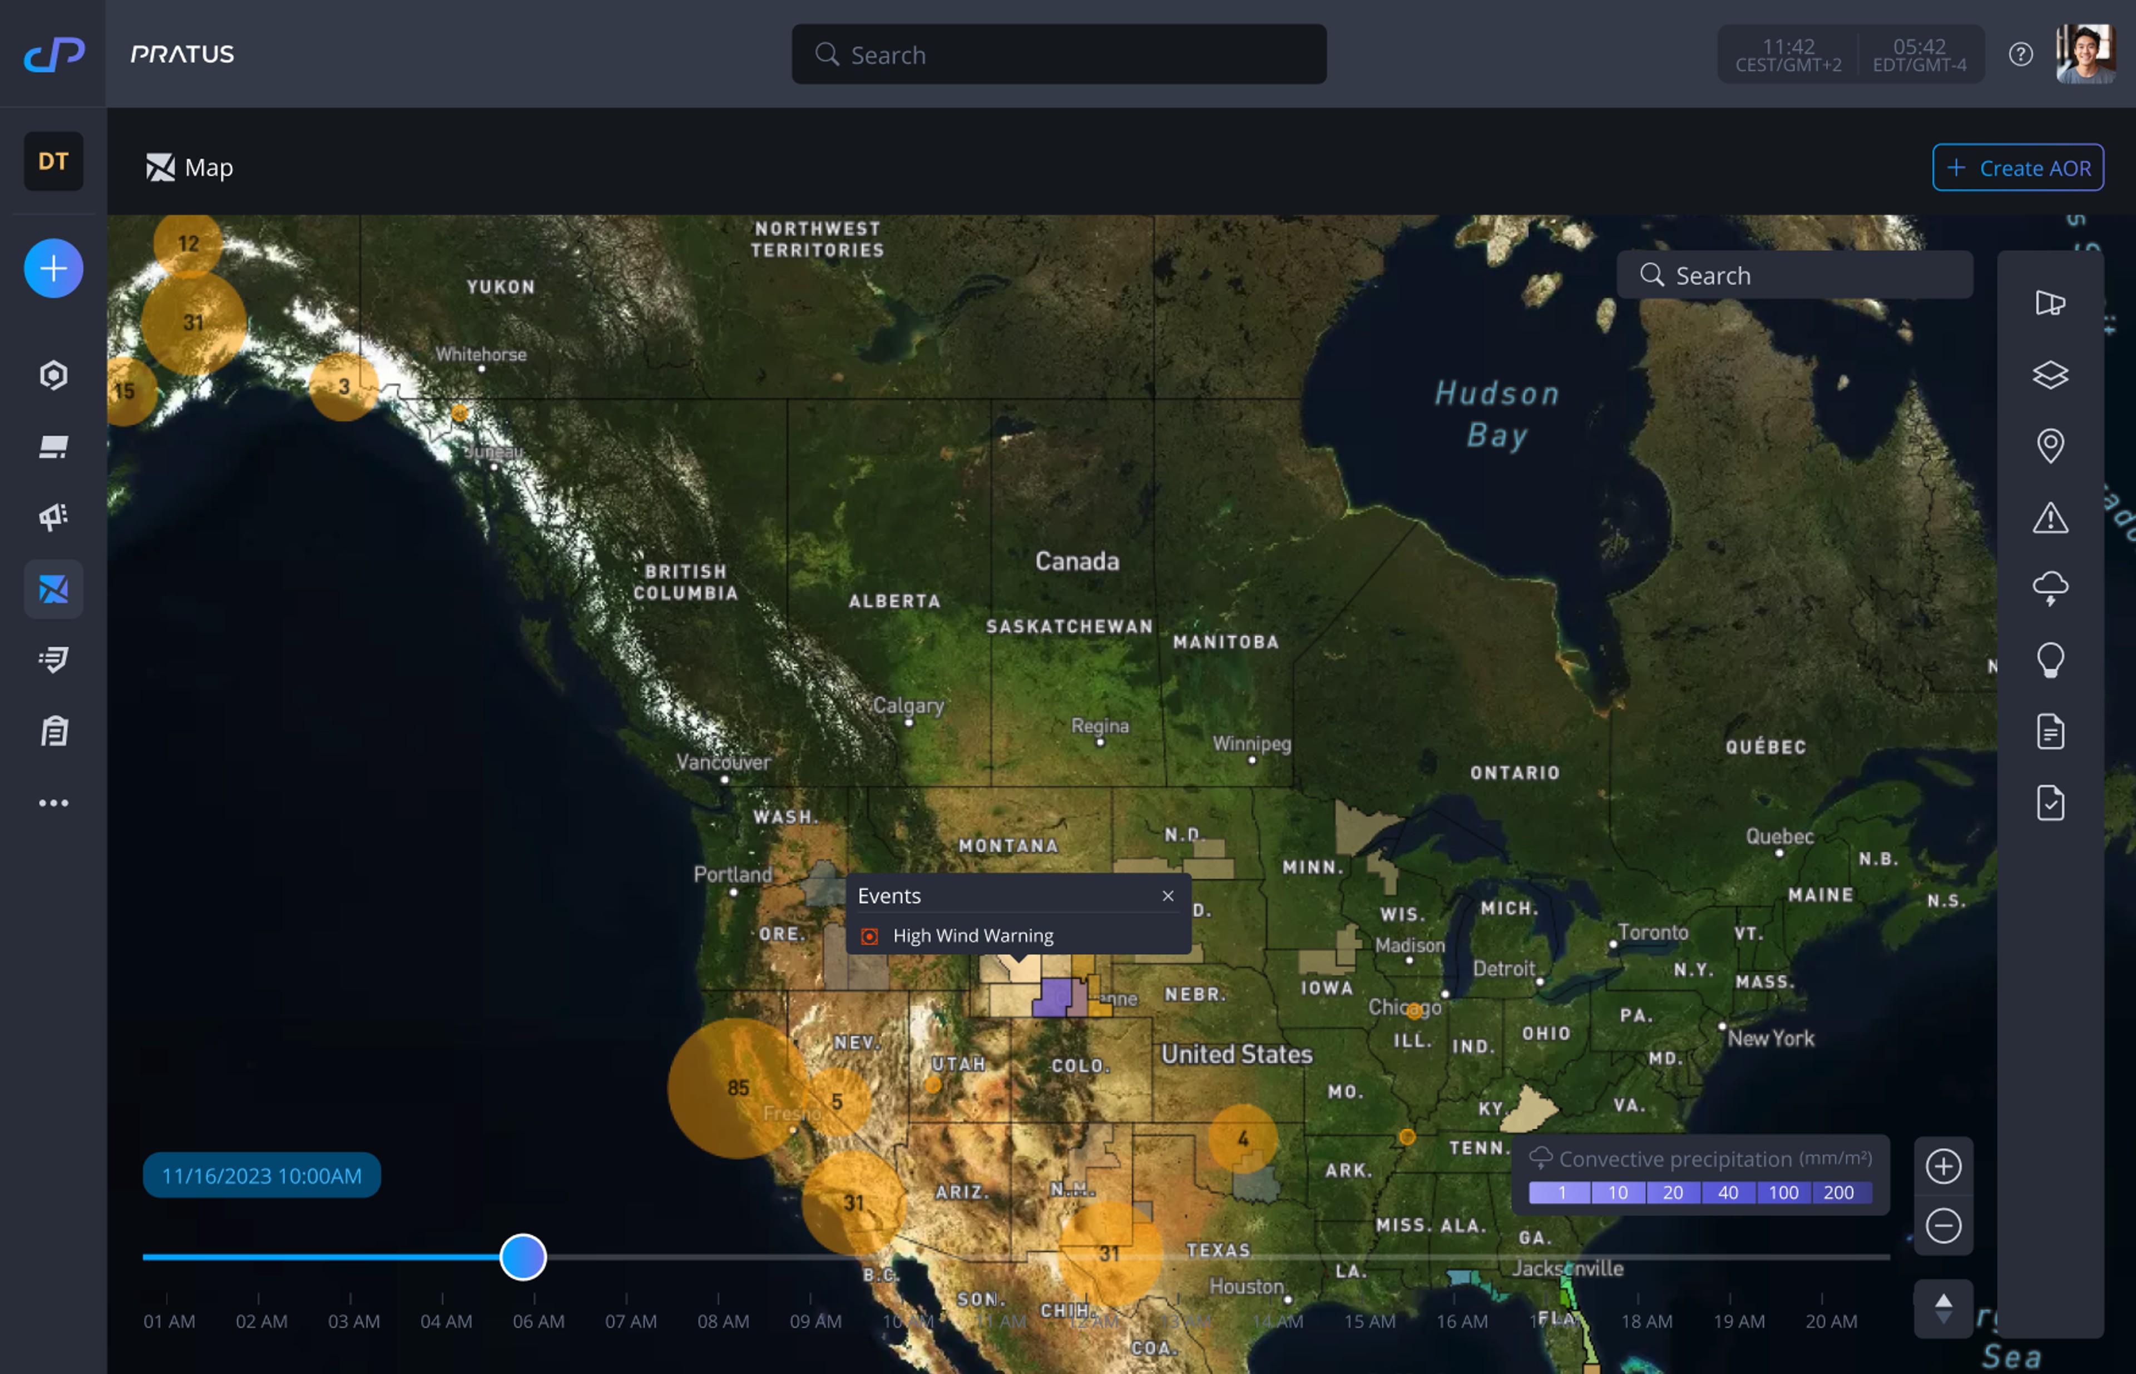Open the help question mark icon
2136x1374 pixels.
click(2020, 54)
